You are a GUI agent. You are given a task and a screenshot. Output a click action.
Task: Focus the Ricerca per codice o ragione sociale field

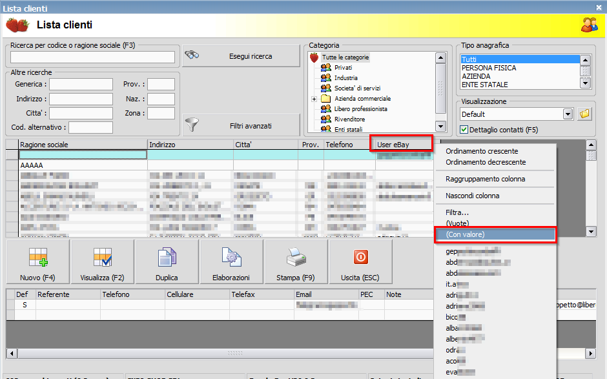(92, 57)
